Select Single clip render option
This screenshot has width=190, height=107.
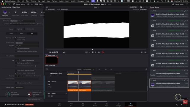[x=15, y=29]
